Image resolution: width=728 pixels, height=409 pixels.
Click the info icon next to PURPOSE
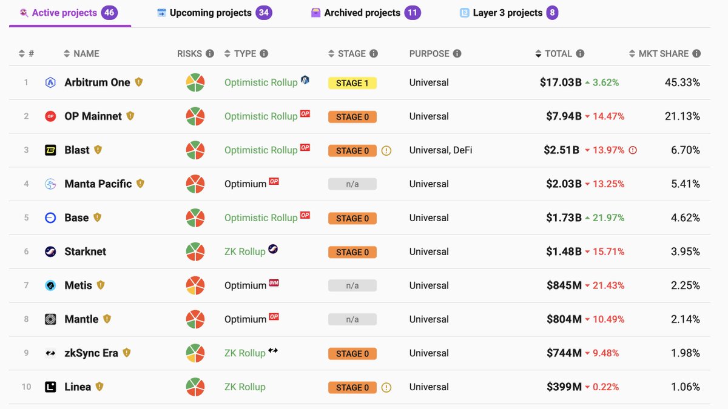tap(457, 53)
